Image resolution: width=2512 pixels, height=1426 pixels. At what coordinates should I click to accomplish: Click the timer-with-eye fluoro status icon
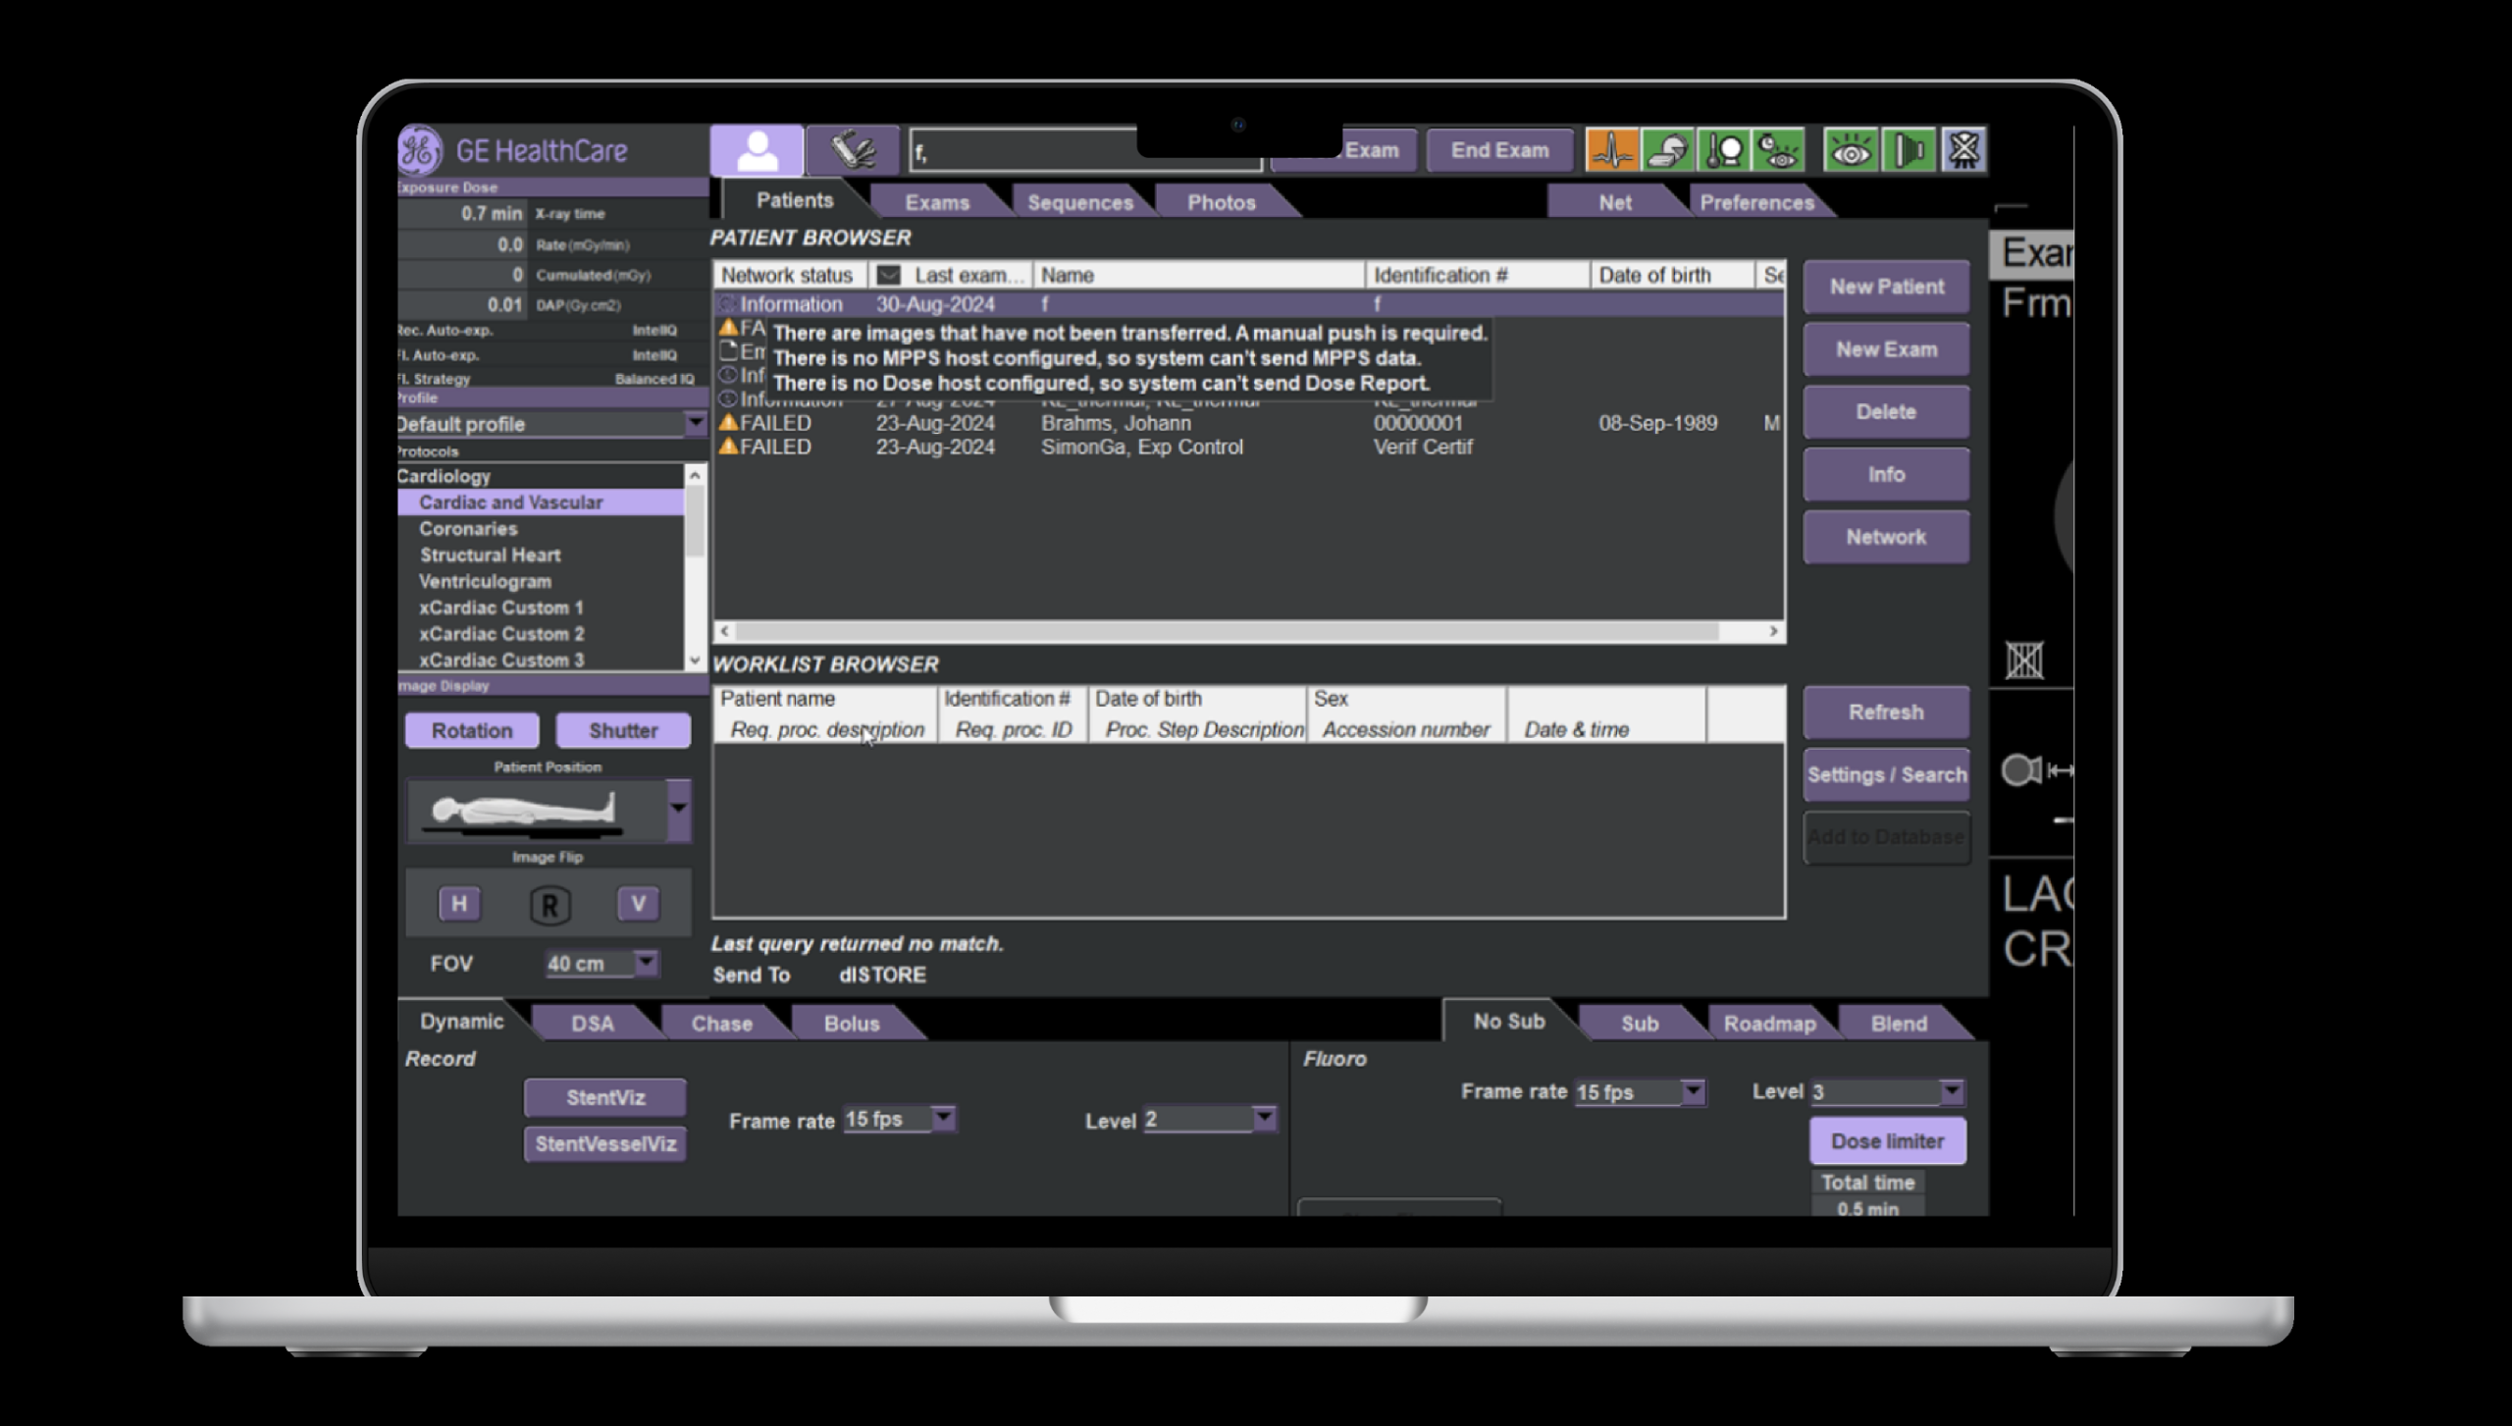[1780, 148]
